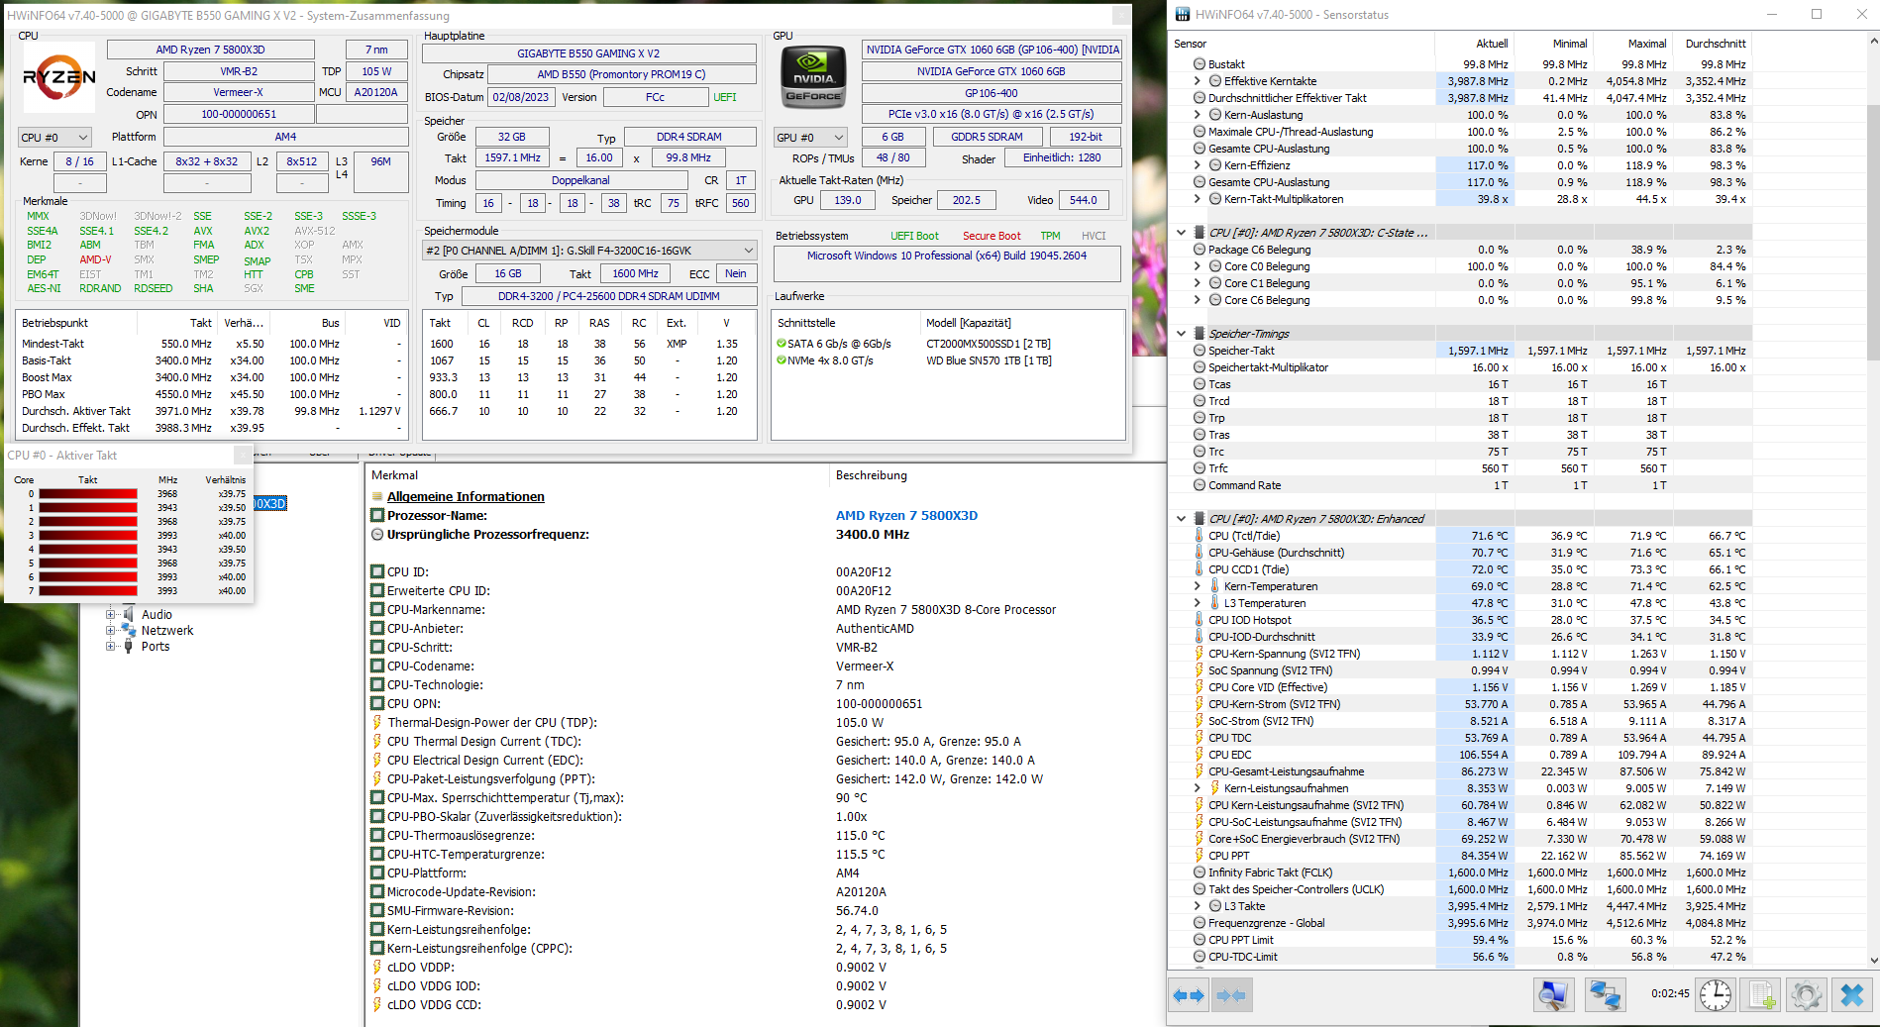Collapse the CPU Enhanced sensor group
This screenshot has width=1880, height=1027.
point(1182,519)
